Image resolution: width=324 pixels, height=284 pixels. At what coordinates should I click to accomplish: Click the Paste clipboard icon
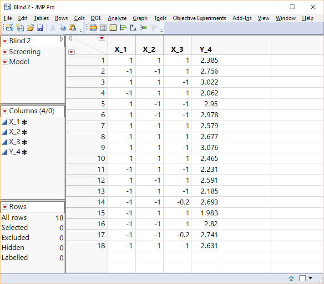[x=72, y=27]
